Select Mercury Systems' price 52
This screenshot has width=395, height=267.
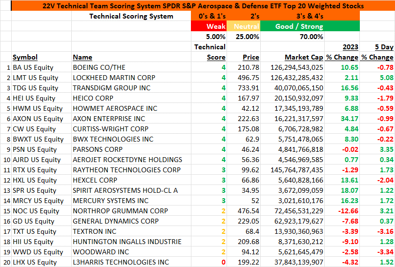coord(244,201)
